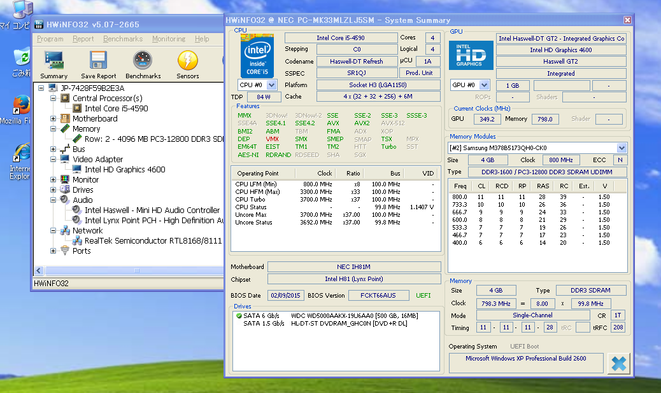Open the Help menu
The width and height of the screenshot is (661, 393).
(202, 39)
